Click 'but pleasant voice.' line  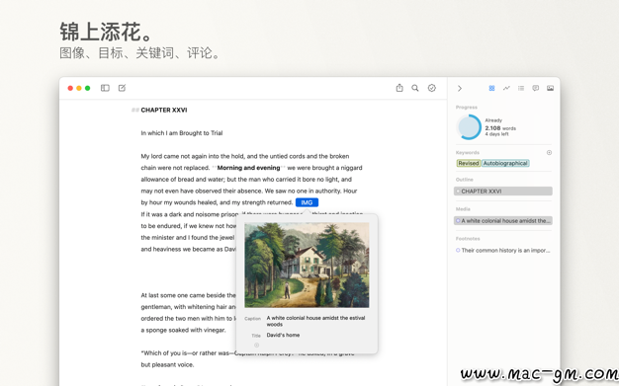(167, 364)
